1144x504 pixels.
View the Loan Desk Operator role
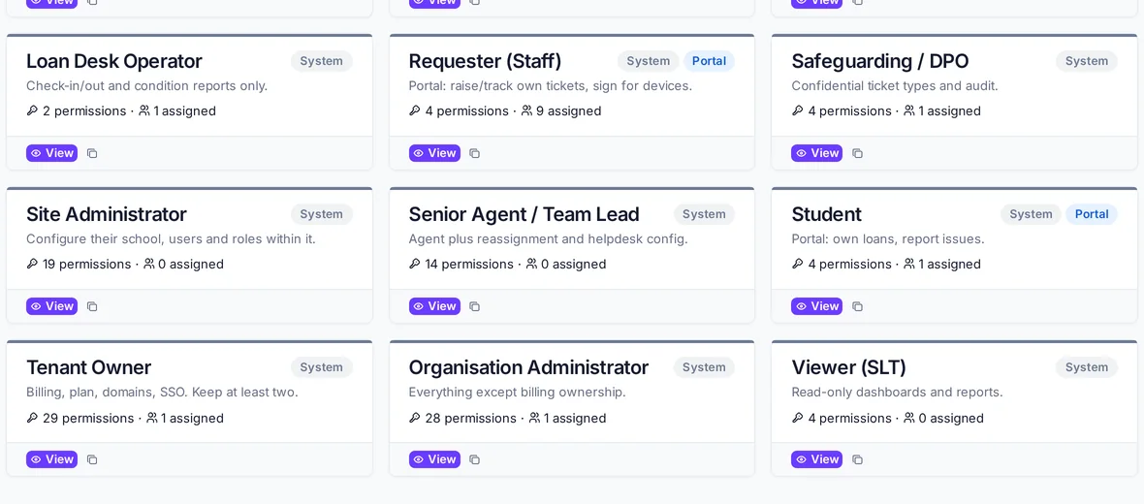pyautogui.click(x=51, y=153)
